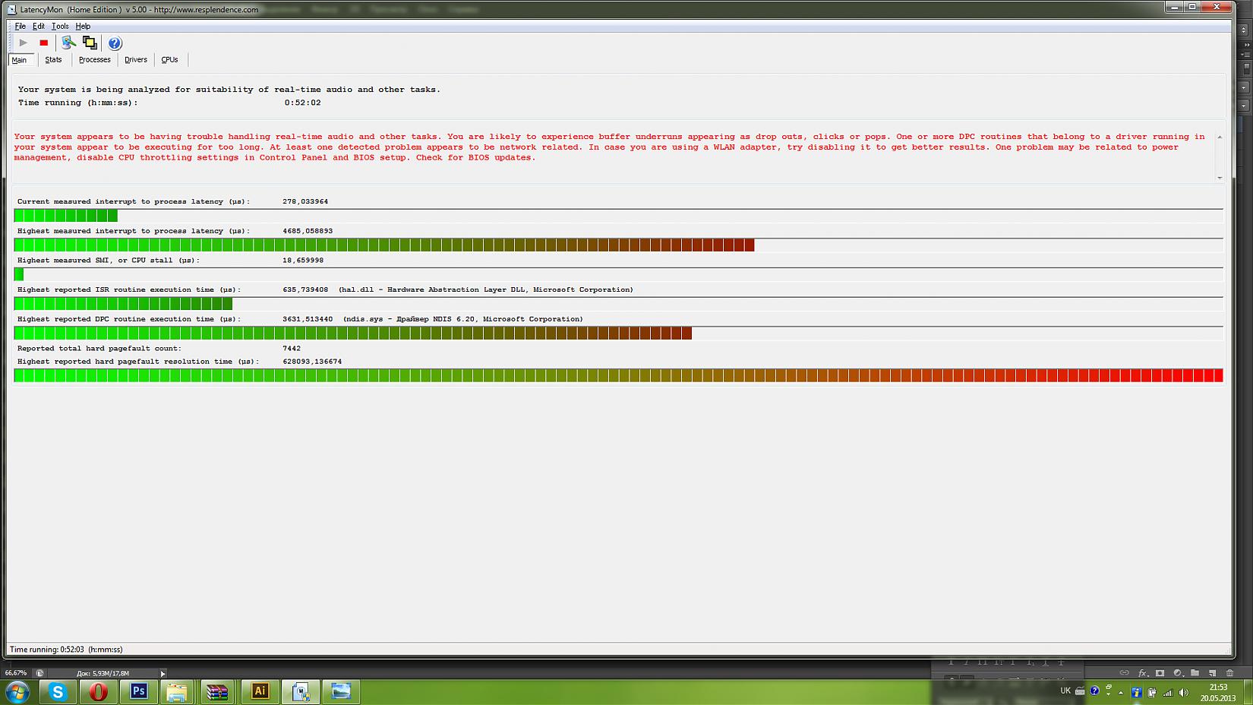Click the Photoshop status bar icon beside the zoom field
1253x705 pixels.
point(39,673)
